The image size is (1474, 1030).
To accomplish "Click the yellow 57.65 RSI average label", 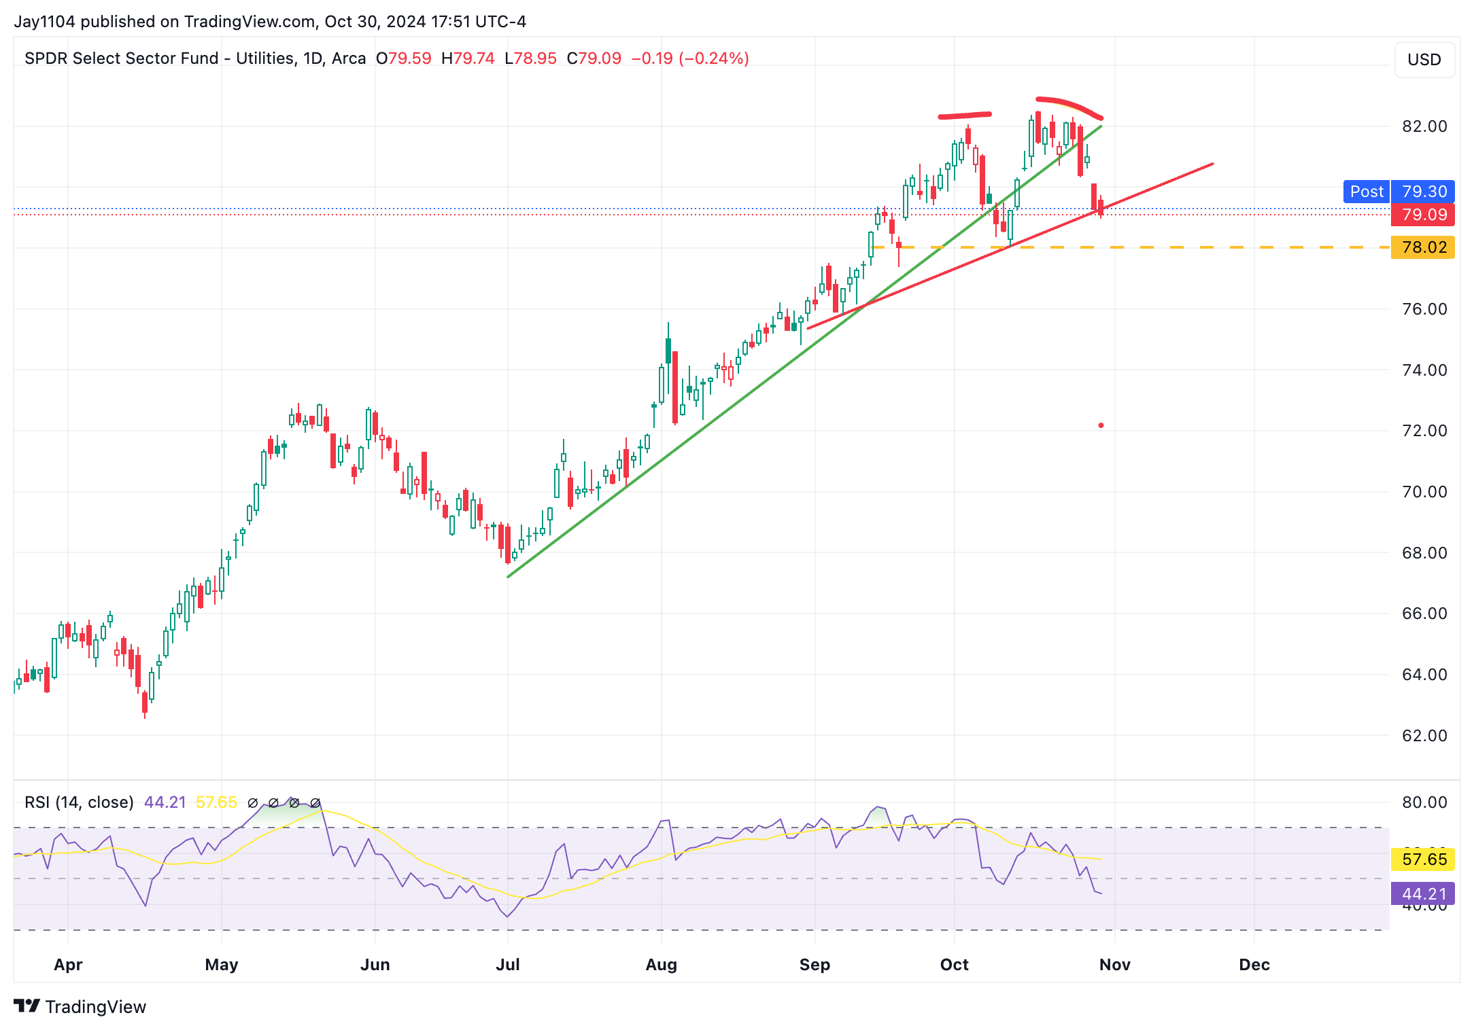I will (1423, 859).
